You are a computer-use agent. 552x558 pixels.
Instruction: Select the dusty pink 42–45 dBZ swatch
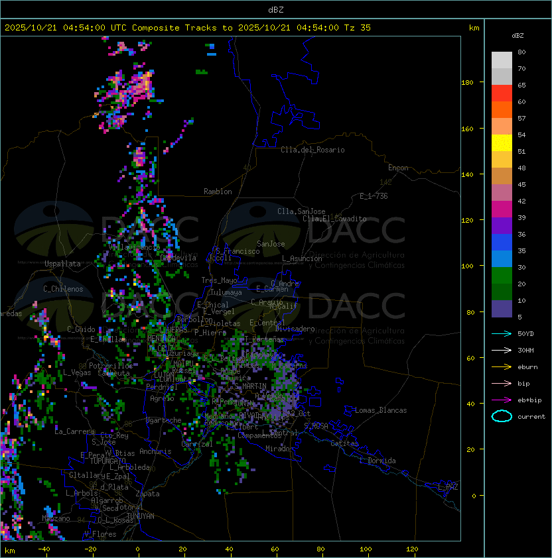(502, 193)
